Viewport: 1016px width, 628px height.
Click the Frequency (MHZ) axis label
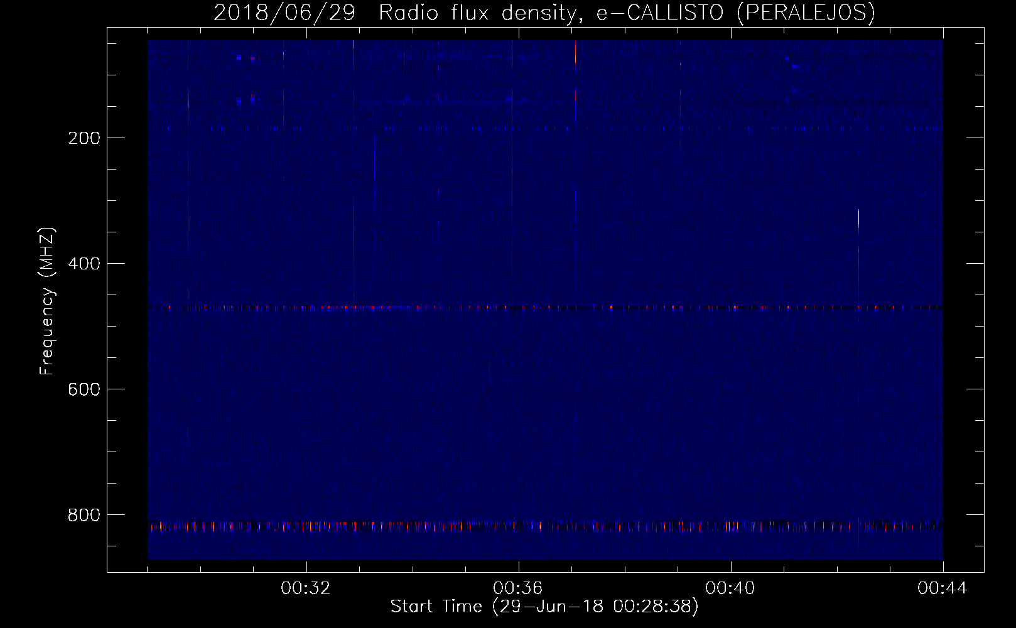47,301
